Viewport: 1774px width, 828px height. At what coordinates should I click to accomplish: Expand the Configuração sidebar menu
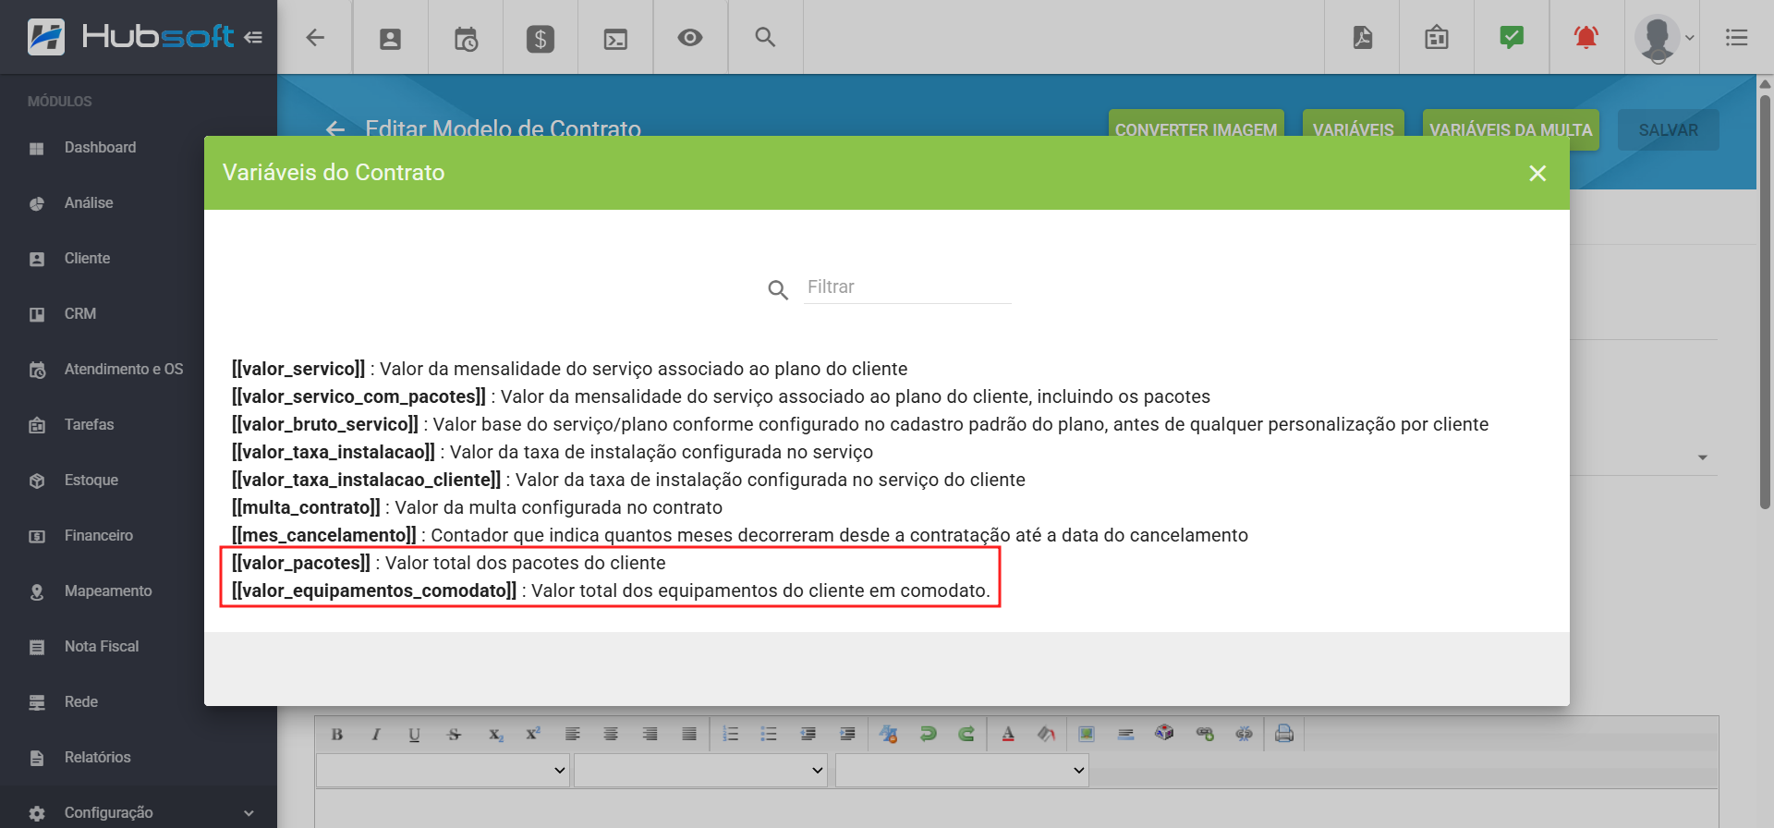click(x=139, y=812)
